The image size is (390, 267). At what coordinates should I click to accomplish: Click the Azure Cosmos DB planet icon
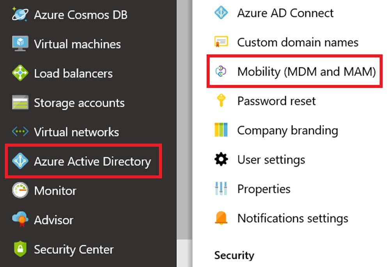coord(20,14)
